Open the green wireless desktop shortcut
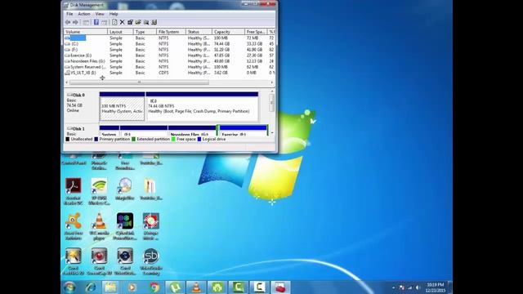 [99, 190]
